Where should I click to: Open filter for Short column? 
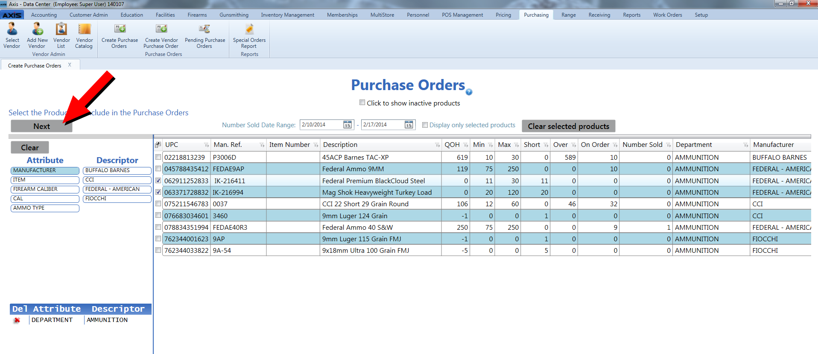tap(546, 145)
